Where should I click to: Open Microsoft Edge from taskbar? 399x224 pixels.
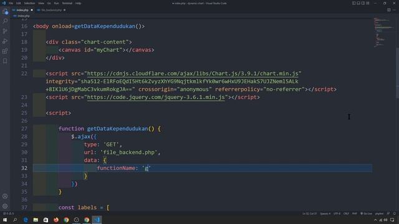(26, 220)
